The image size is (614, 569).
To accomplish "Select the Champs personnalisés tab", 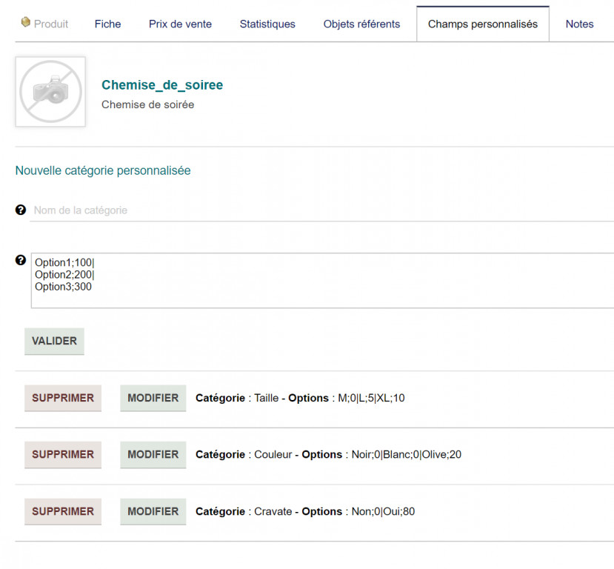I will click(x=483, y=24).
